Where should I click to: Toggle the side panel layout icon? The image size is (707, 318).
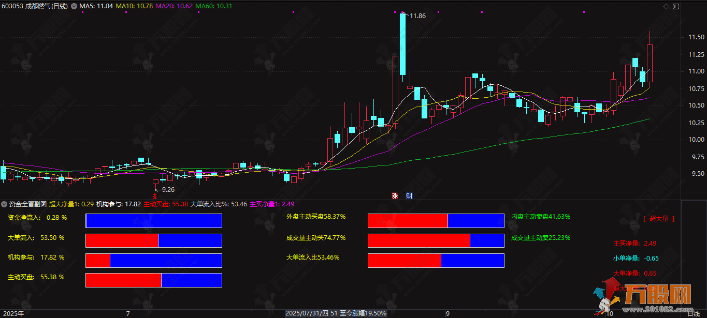675,6
